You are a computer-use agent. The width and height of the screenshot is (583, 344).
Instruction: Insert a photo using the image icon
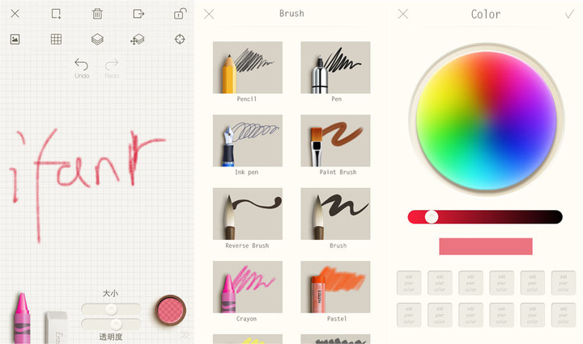[x=15, y=39]
